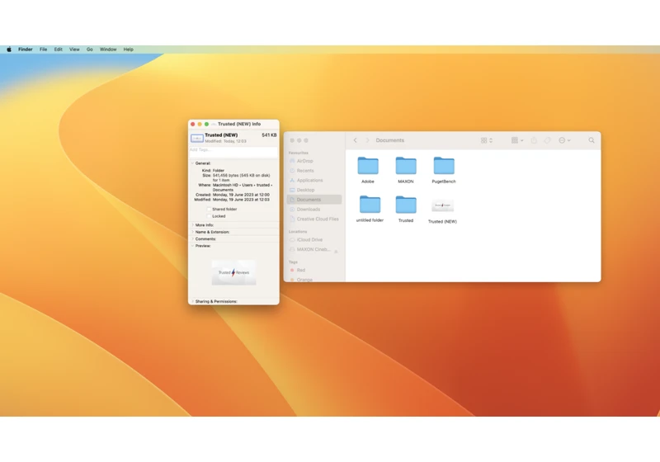The height and width of the screenshot is (462, 660).
Task: Open the Go menu
Action: (90, 49)
